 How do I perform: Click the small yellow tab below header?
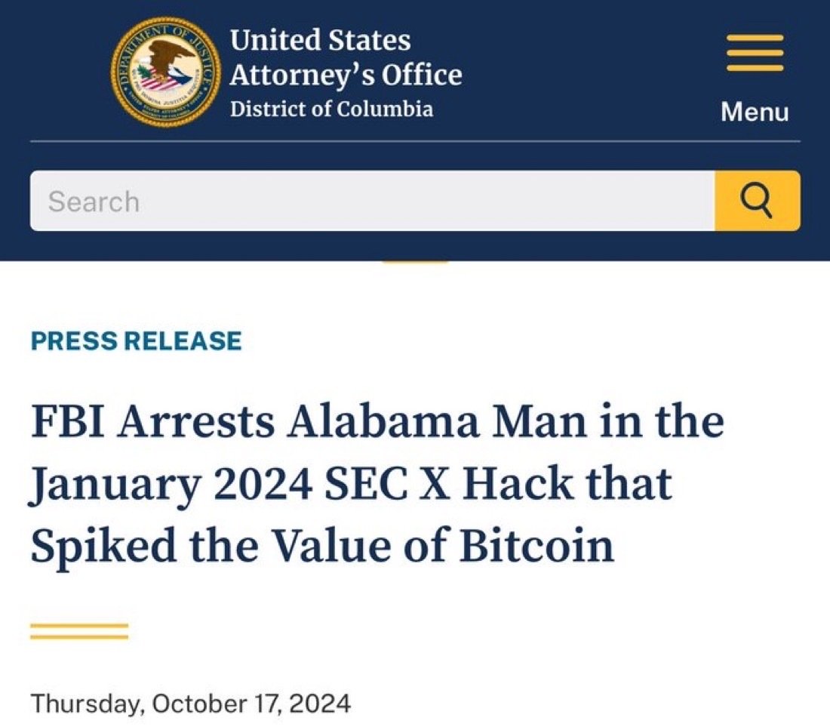pos(415,261)
